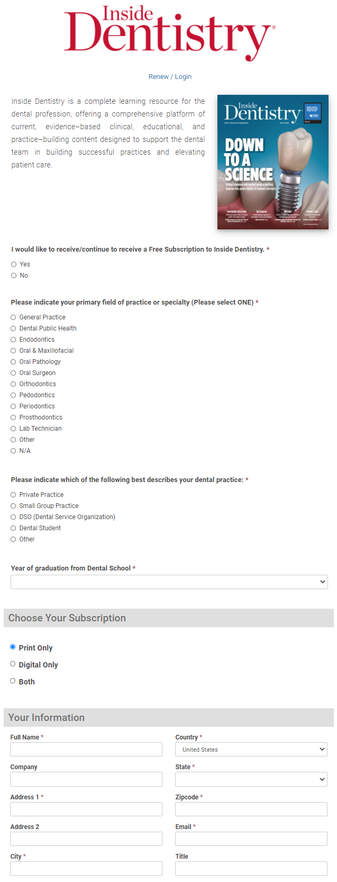Focus the Email text field

click(x=251, y=839)
